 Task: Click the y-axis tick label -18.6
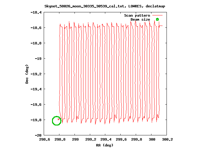coord(36,28)
